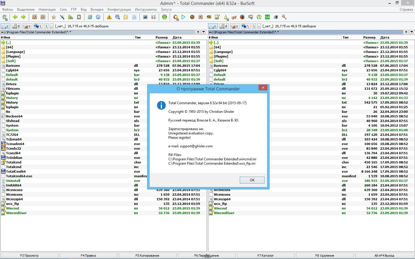Click the F7 Каталог button
The image size is (415, 259).
pyautogui.click(x=265, y=256)
